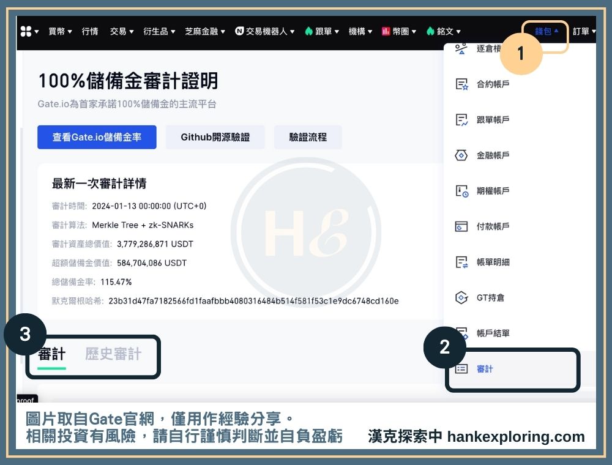This screenshot has height=465, width=612.
Task: Open the 訂單 orders menu
Action: (584, 31)
